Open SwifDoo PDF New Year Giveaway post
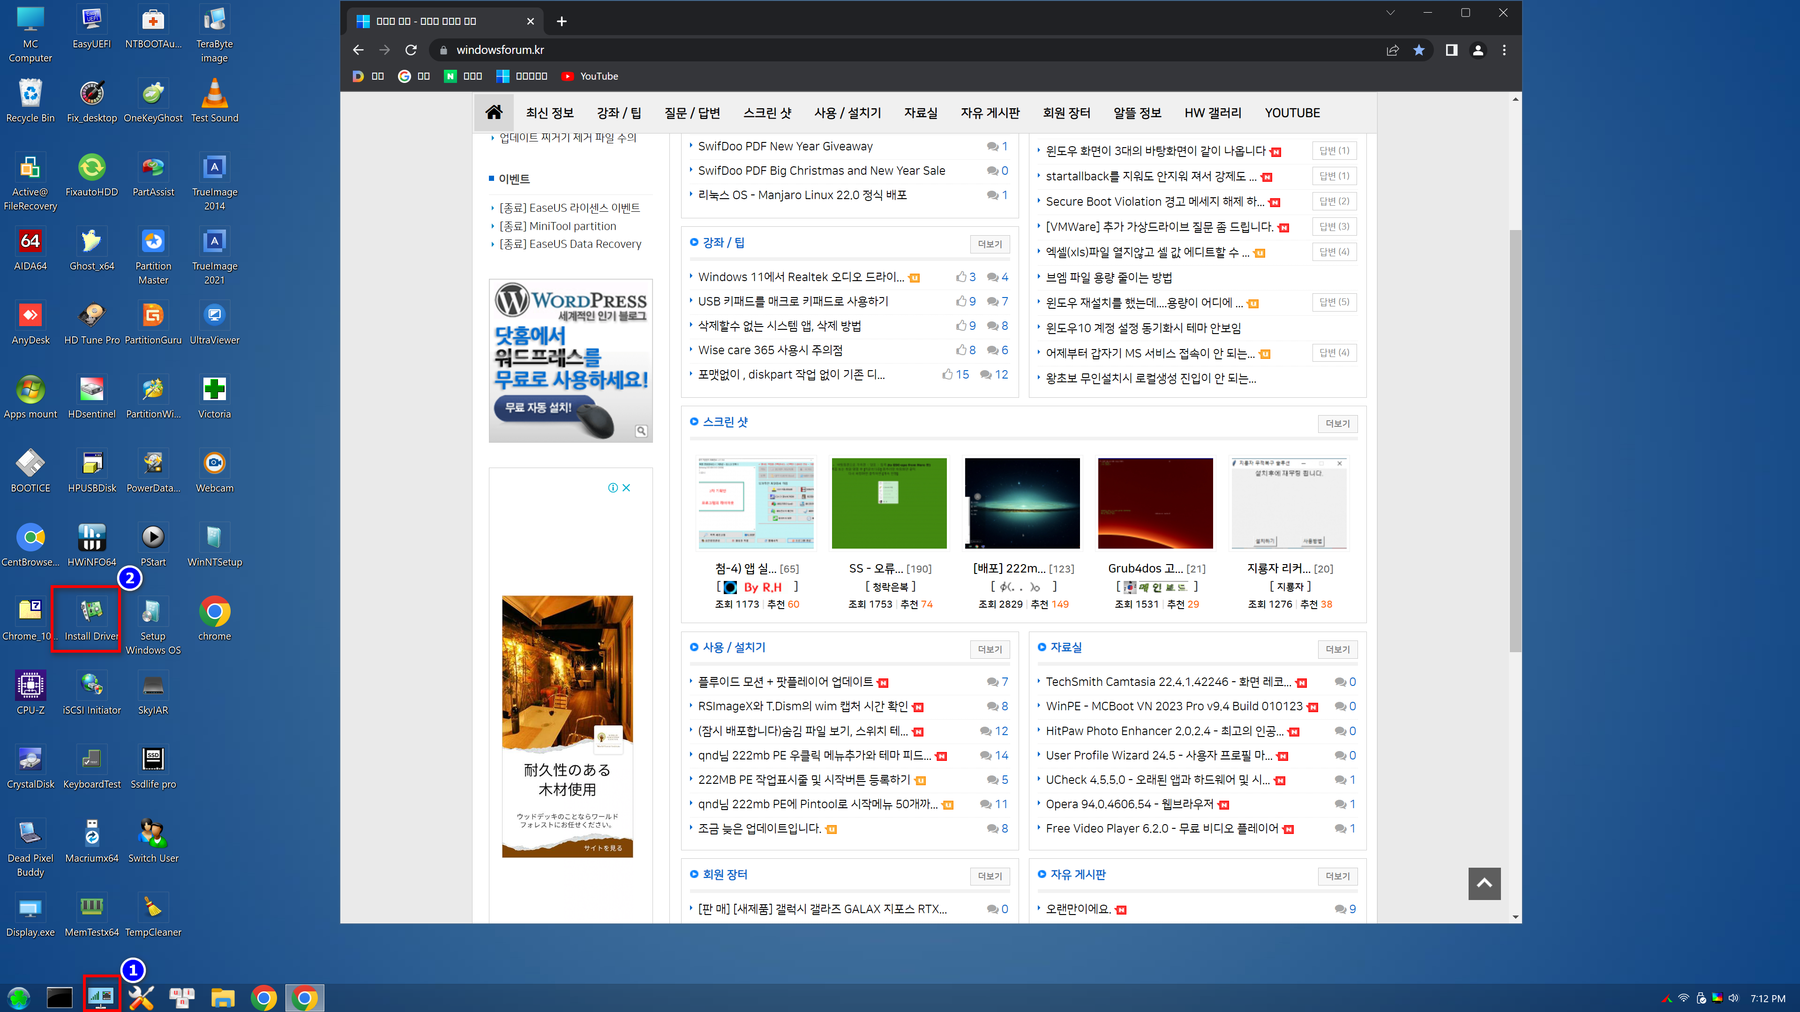This screenshot has width=1800, height=1012. coord(785,146)
